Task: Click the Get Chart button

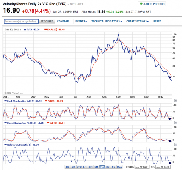Action: pos(47,21)
